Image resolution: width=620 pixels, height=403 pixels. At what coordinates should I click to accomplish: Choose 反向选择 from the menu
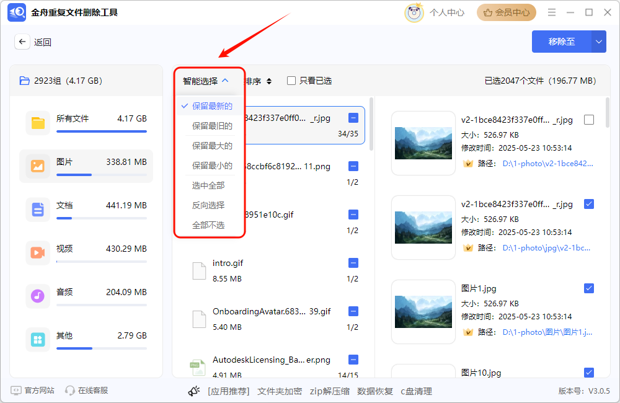pyautogui.click(x=208, y=205)
